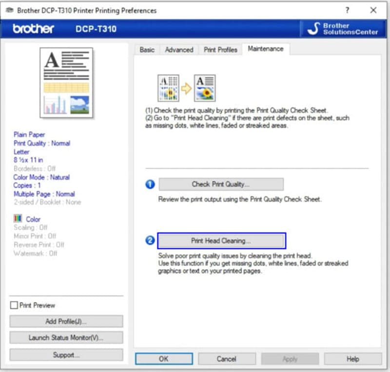Select the Maintenance tab
Viewport: 390px width, 372px height.
(266, 49)
